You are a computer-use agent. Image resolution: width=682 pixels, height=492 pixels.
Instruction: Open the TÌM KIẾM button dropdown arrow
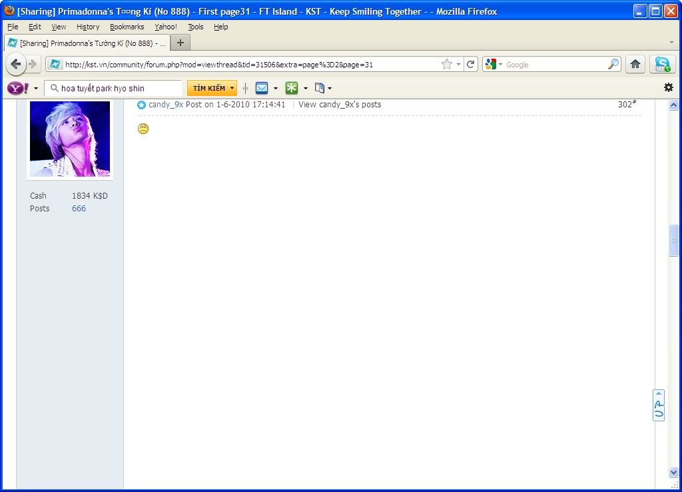click(232, 88)
